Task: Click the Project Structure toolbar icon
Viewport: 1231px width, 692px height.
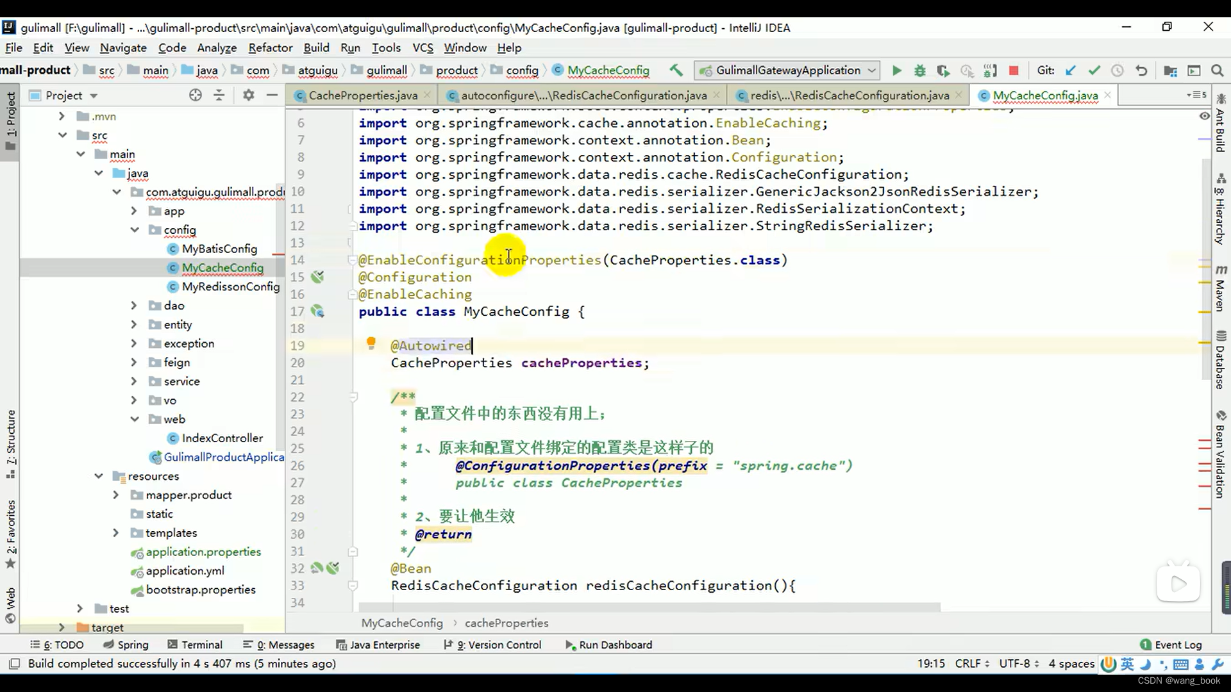Action: 1170,70
